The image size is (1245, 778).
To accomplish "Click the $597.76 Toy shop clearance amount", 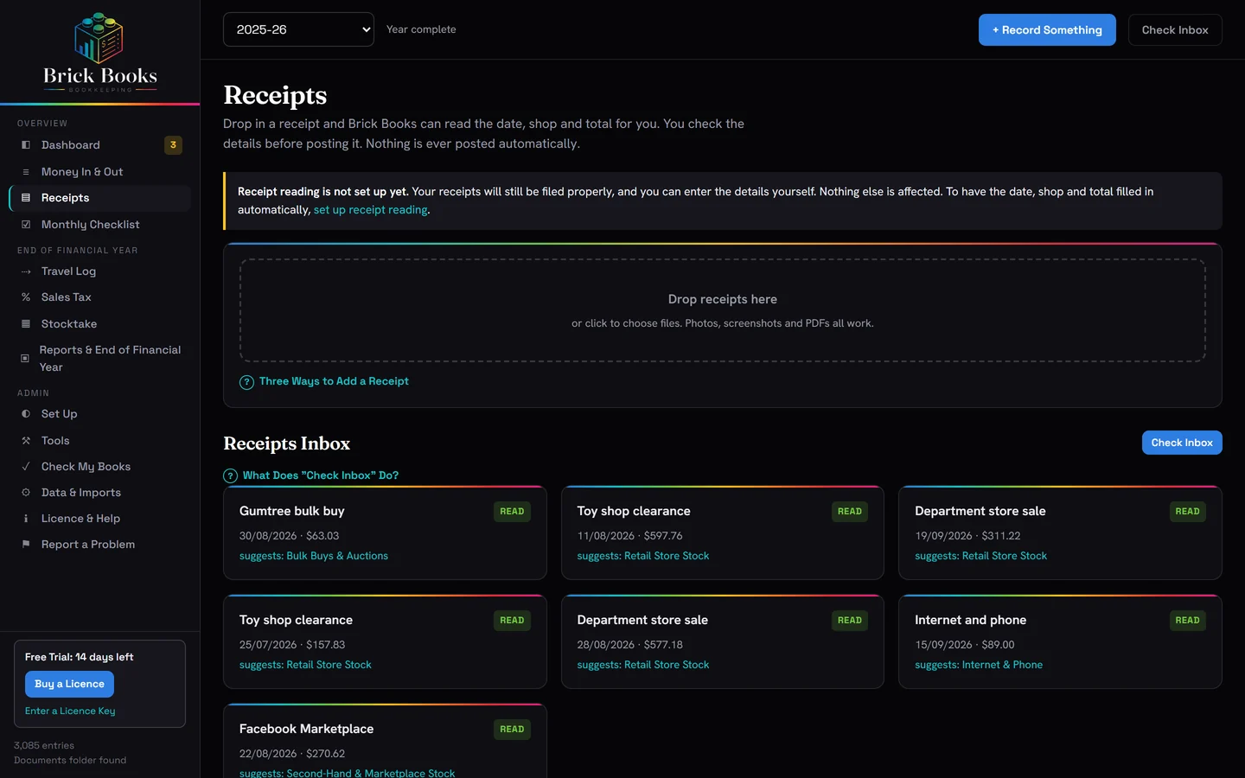I will tap(663, 536).
